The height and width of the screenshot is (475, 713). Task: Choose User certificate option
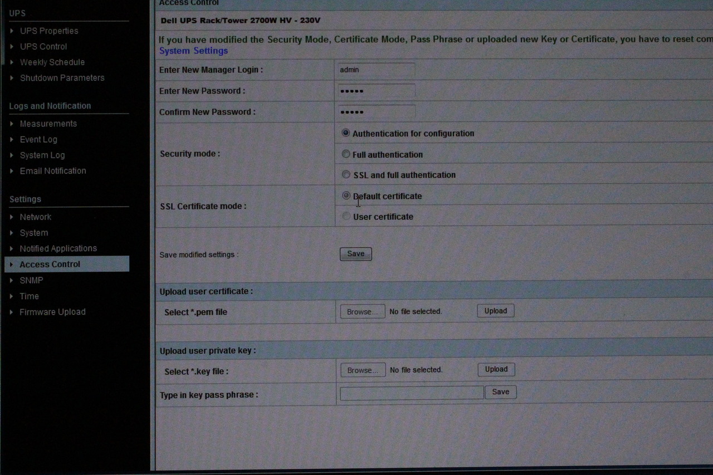tap(346, 216)
